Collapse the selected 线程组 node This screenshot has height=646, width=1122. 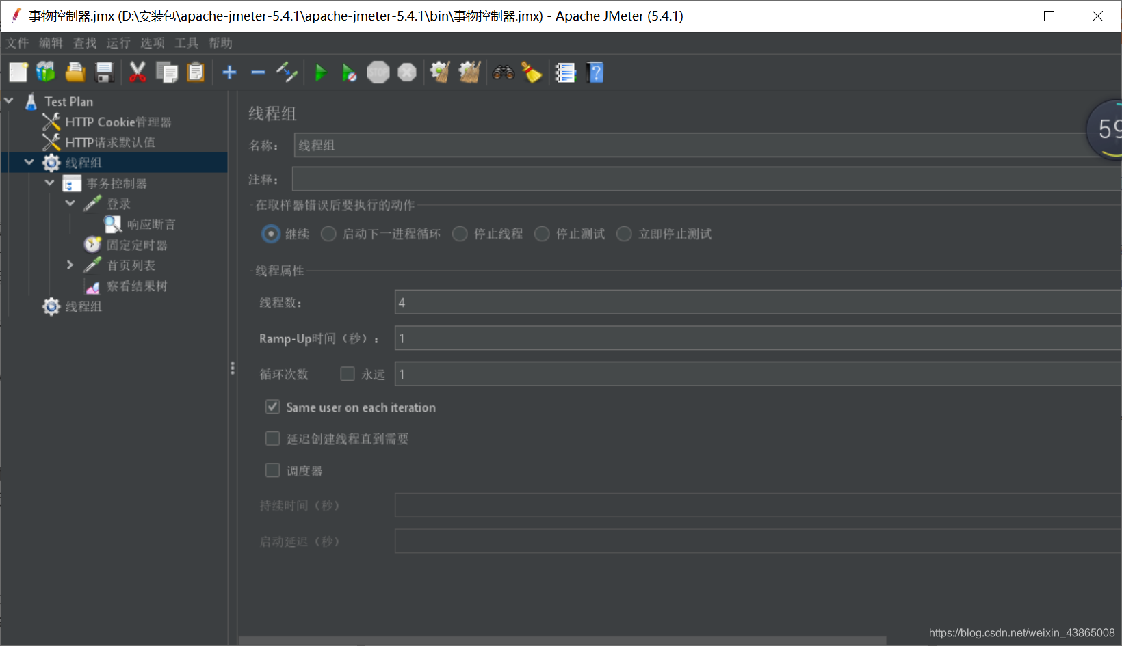click(29, 163)
